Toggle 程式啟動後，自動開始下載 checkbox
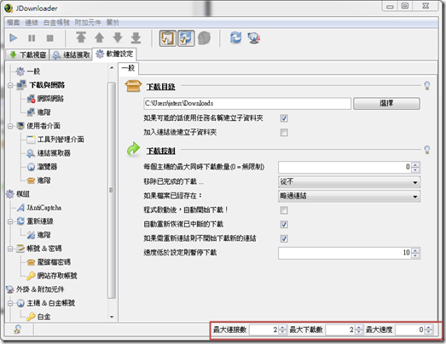 [284, 210]
